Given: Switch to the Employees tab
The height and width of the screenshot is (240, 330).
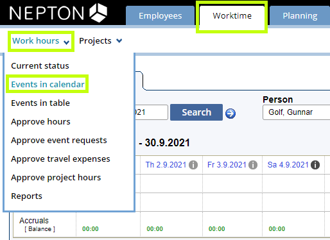Looking at the screenshot, I should (x=160, y=16).
